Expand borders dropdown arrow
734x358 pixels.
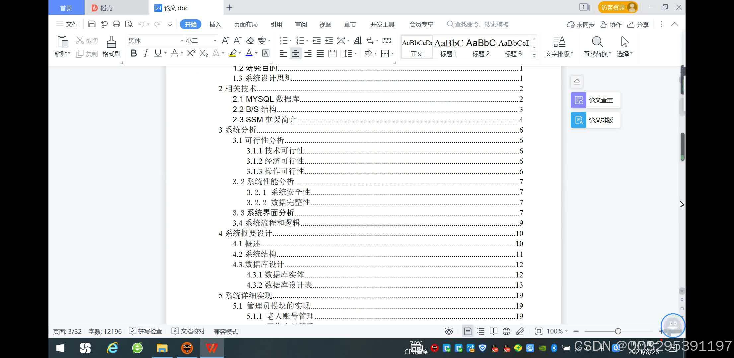point(392,53)
